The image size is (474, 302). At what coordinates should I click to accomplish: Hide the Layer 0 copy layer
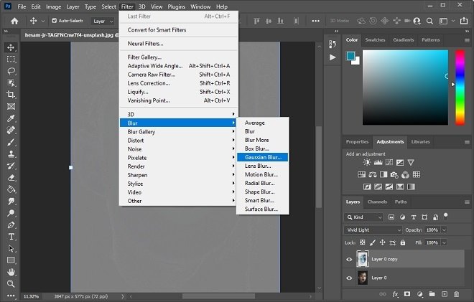pyautogui.click(x=349, y=259)
